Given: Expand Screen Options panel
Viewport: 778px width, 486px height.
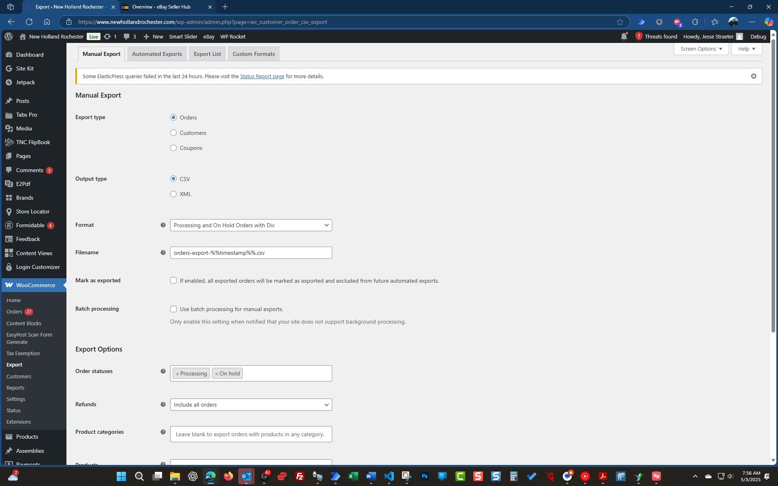Looking at the screenshot, I should (701, 49).
